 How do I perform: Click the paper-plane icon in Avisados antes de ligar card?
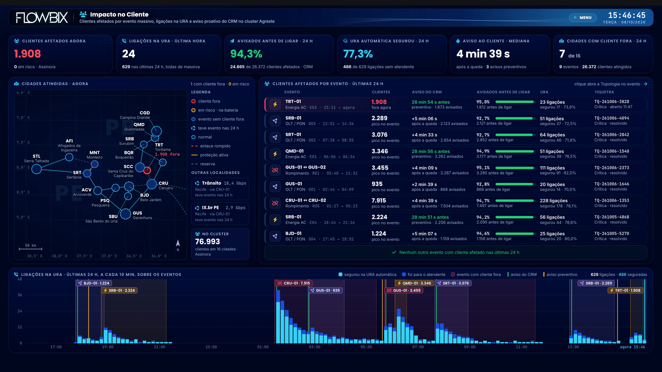coord(232,41)
